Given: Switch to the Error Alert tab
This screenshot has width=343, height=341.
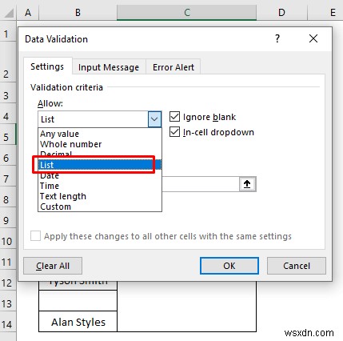Looking at the screenshot, I should click(x=173, y=67).
